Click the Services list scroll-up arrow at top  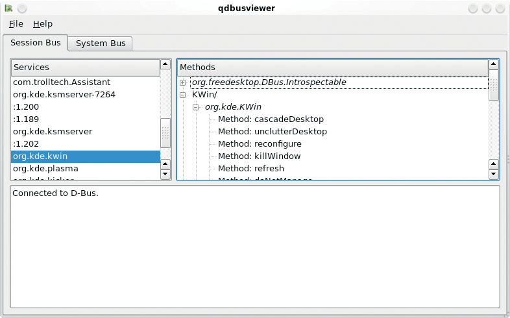coord(165,64)
